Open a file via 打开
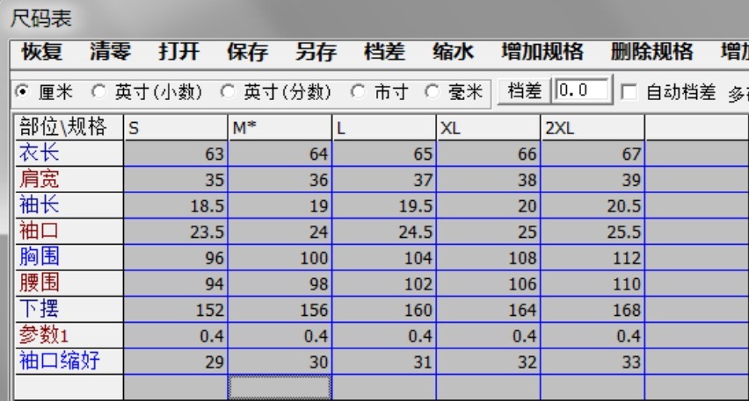 [x=179, y=52]
